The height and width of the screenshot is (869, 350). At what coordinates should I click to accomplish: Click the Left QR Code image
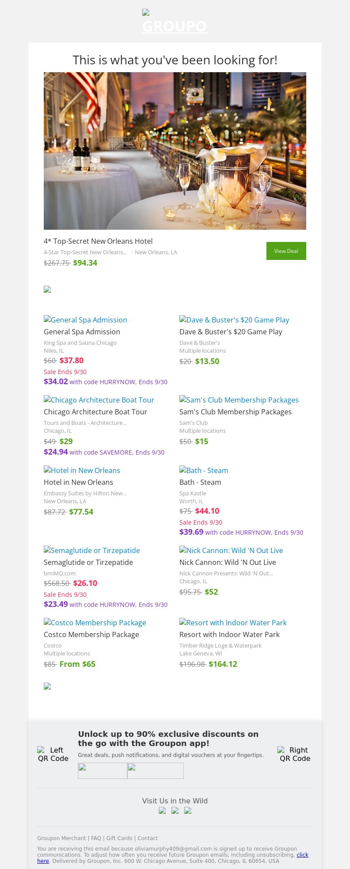click(53, 754)
